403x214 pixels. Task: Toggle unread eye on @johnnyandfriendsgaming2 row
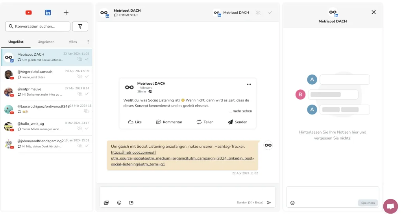click(x=79, y=146)
